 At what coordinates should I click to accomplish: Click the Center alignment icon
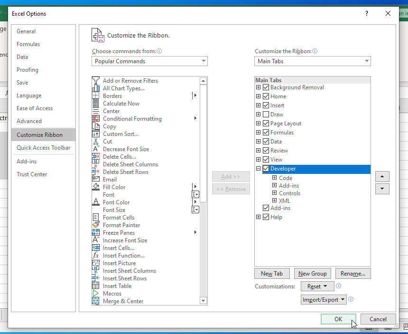96,111
